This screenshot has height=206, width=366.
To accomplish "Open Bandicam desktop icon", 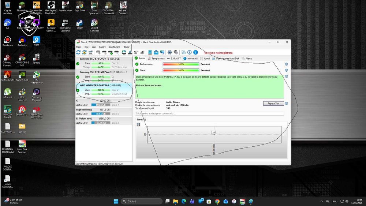I will 7,41.
